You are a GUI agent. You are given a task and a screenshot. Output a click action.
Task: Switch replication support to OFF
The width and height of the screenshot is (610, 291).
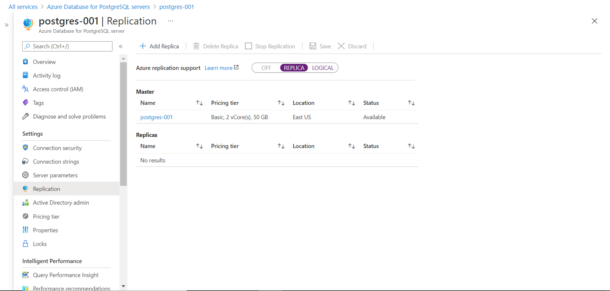pyautogui.click(x=266, y=68)
